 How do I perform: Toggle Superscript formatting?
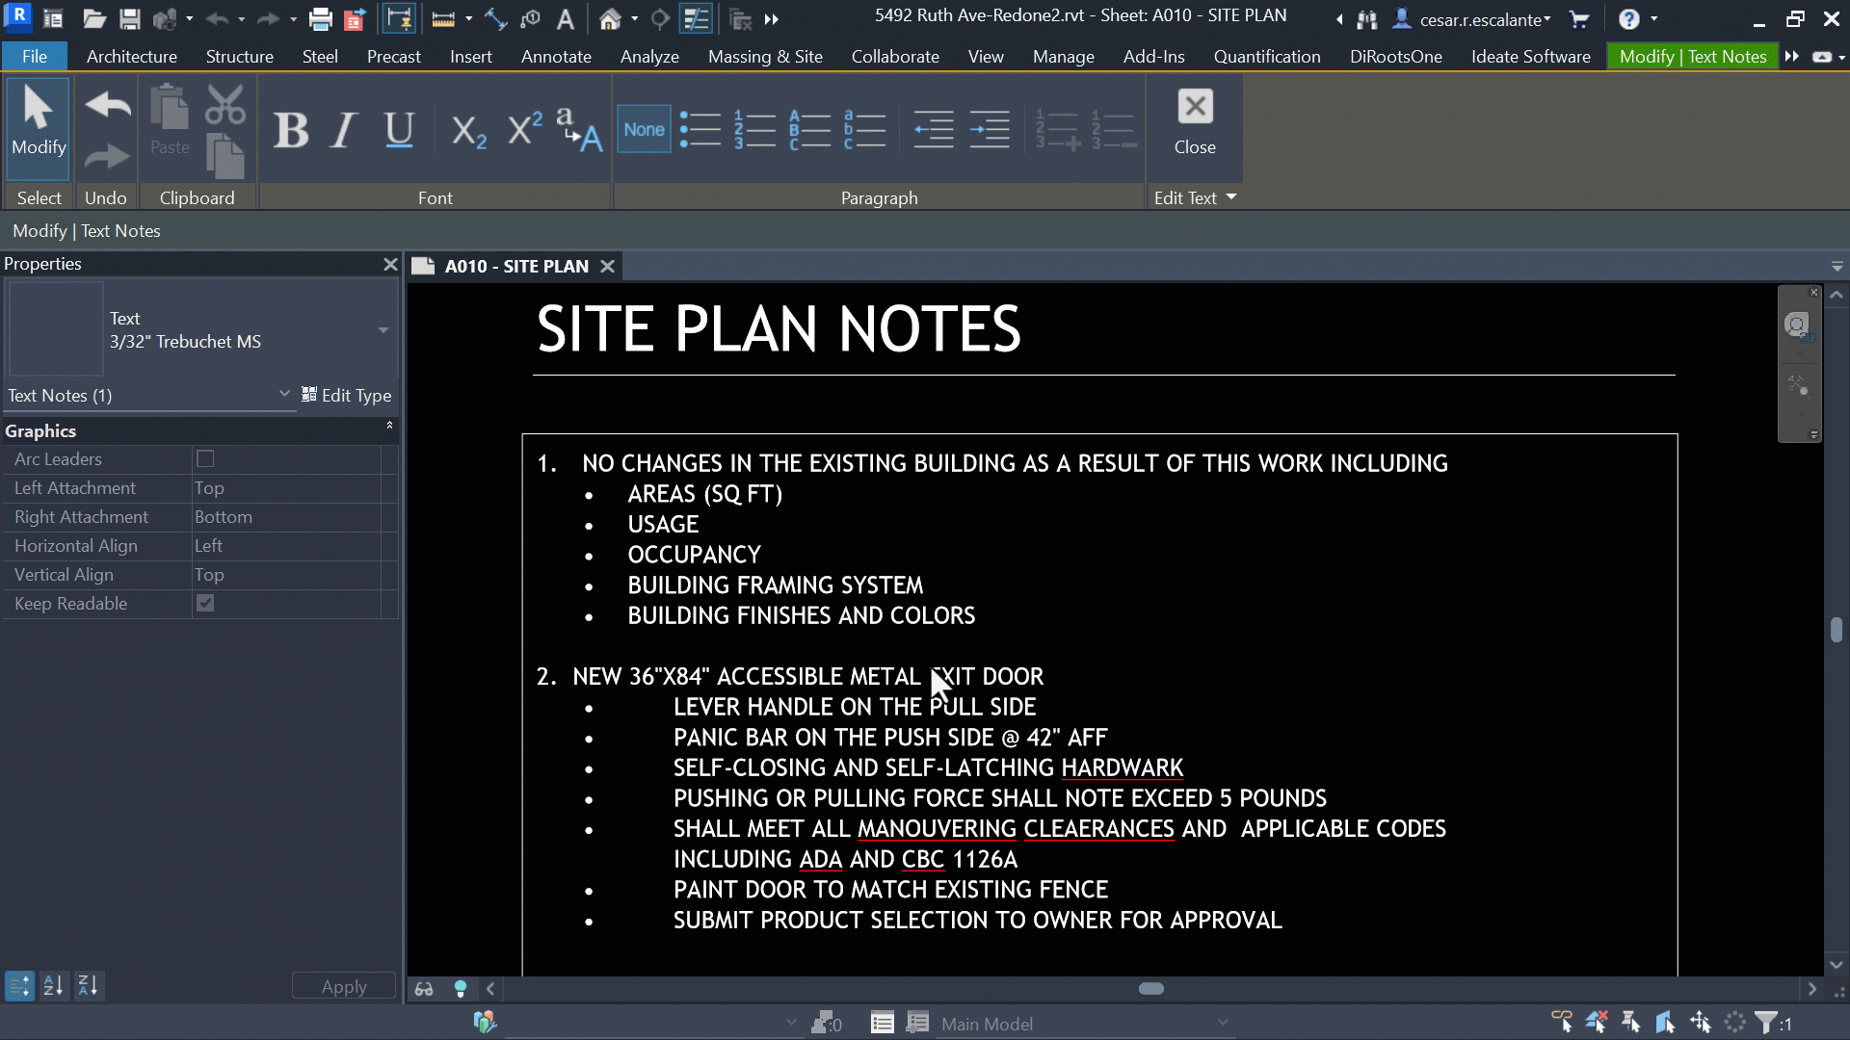525,128
